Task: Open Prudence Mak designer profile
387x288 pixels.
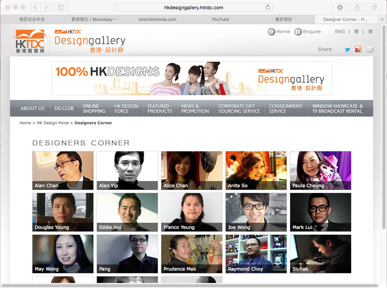Action: pyautogui.click(x=191, y=254)
